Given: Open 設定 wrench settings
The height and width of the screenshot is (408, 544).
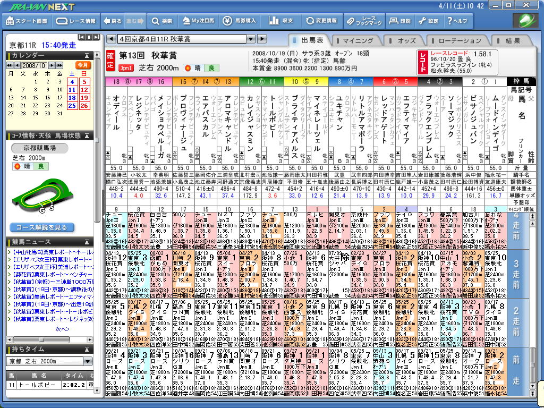Looking at the screenshot, I should click(429, 21).
